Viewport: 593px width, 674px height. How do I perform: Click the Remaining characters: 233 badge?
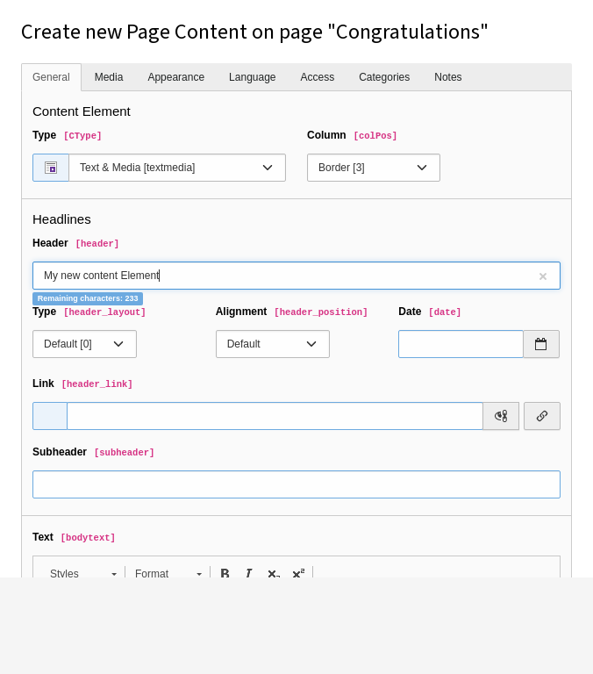click(88, 298)
